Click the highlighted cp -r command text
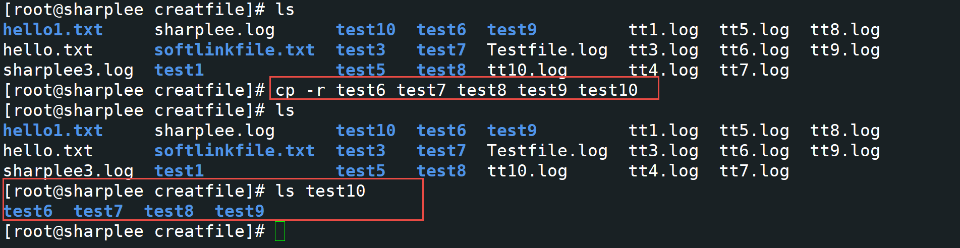960x248 pixels. coord(457,90)
